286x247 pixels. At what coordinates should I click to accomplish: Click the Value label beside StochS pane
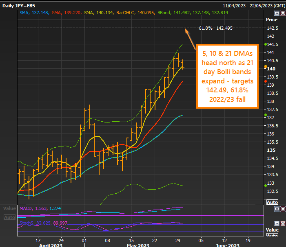pyautogui.click(x=272, y=230)
